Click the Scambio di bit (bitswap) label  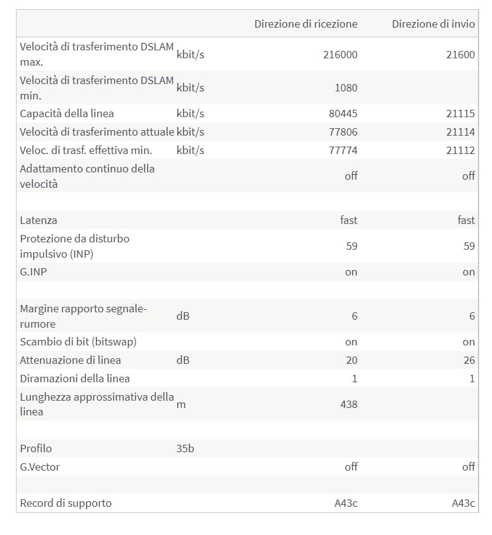click(78, 342)
